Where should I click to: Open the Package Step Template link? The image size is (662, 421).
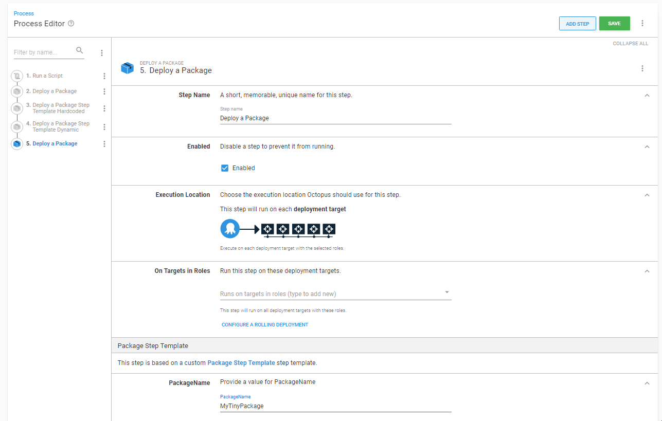(241, 363)
